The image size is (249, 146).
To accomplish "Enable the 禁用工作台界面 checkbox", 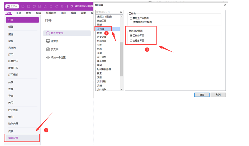I will [x=131, y=18].
